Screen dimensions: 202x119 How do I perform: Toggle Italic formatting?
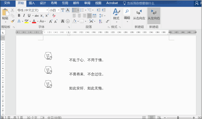(24, 15)
